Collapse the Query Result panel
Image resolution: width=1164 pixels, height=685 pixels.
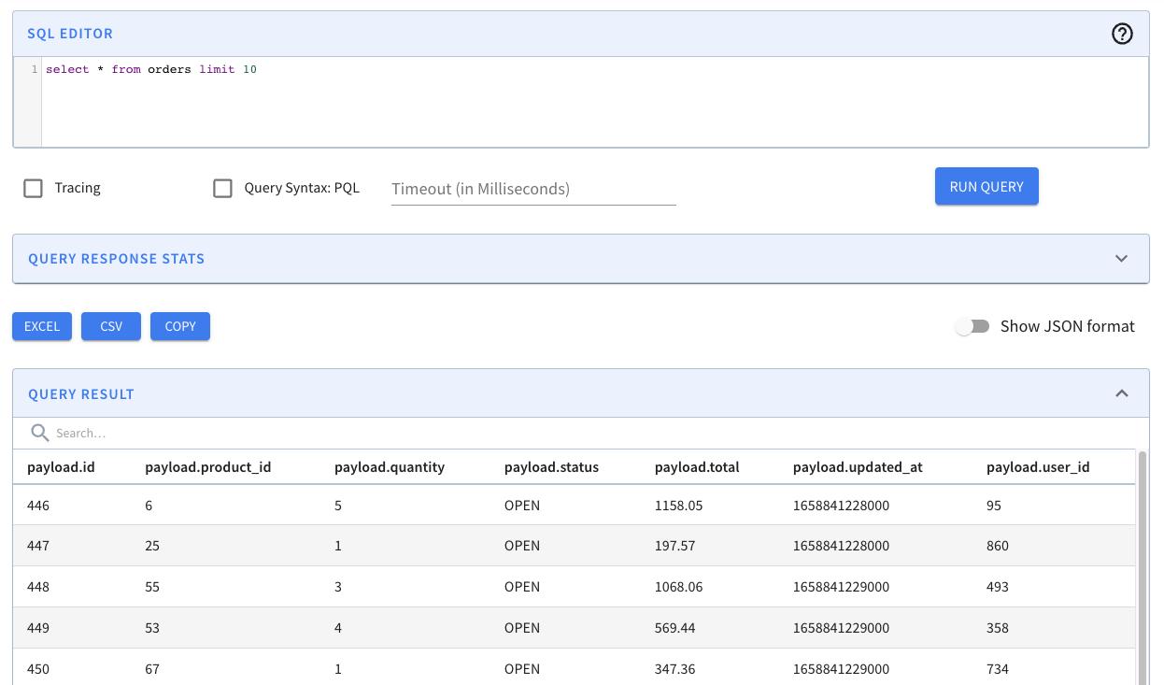click(x=1121, y=393)
